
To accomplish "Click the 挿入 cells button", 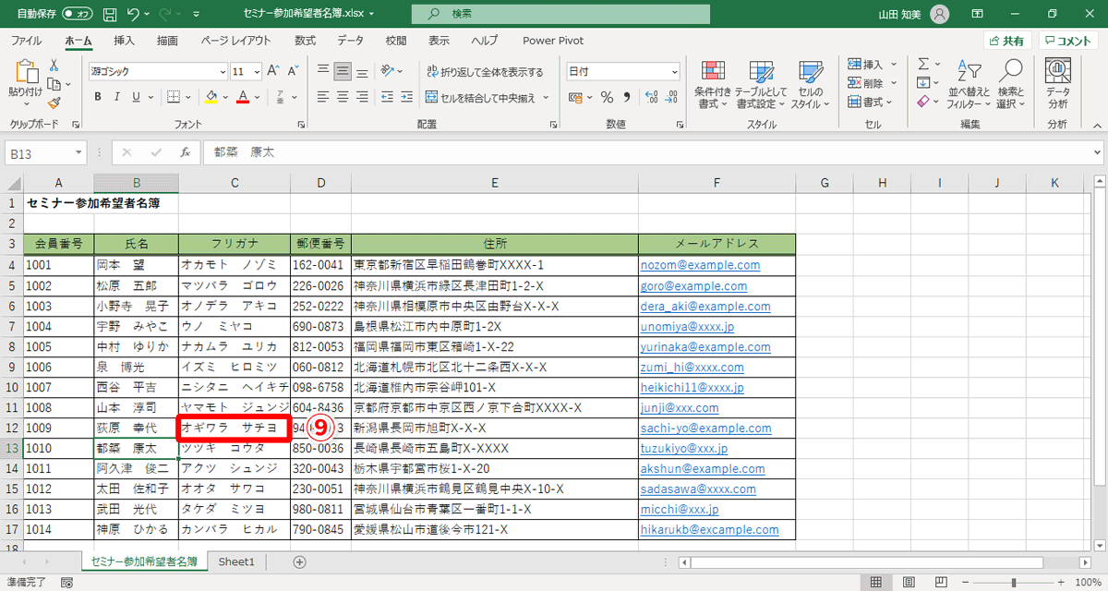I will point(866,64).
